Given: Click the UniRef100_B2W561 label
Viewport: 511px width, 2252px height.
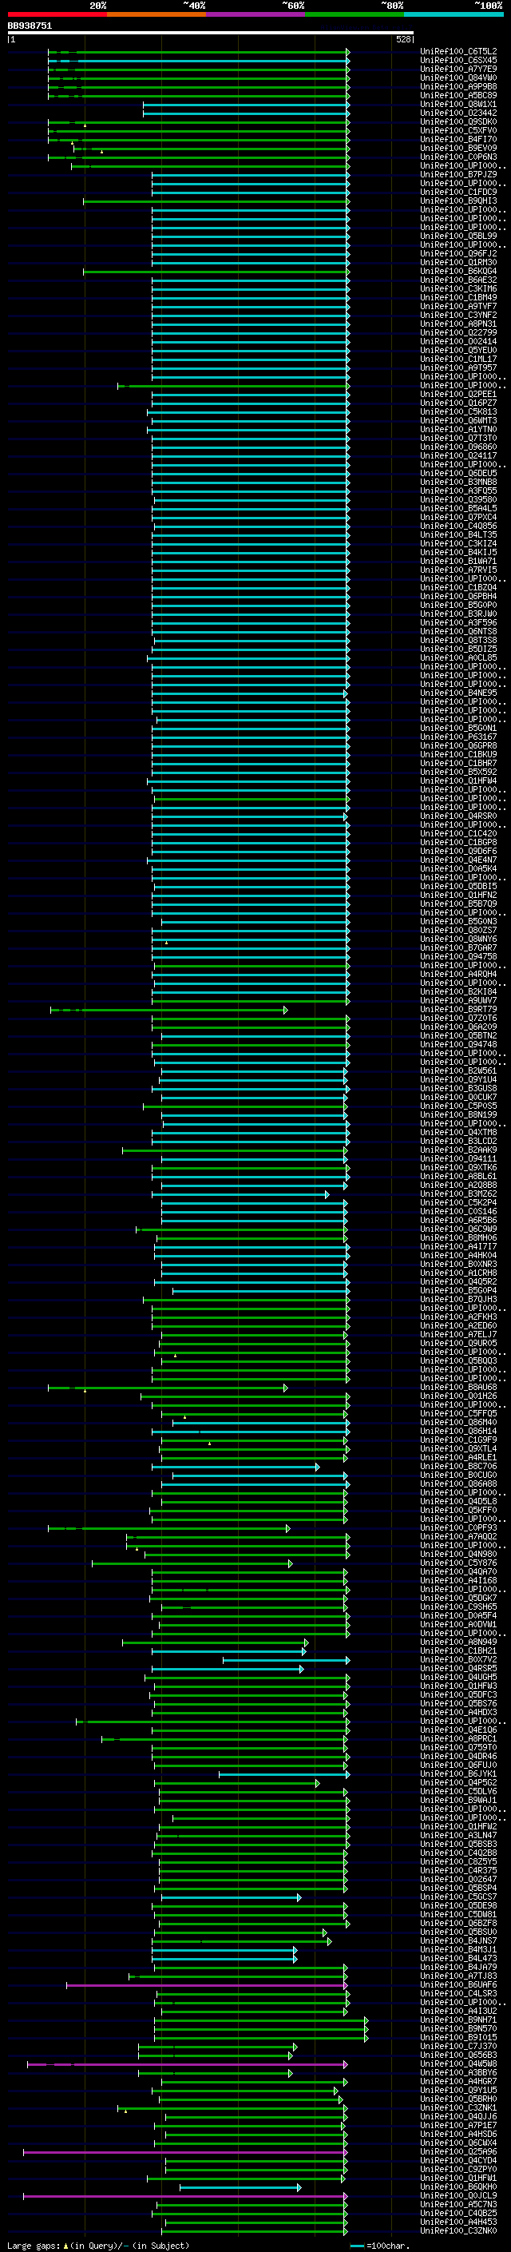Looking at the screenshot, I should click(458, 1071).
